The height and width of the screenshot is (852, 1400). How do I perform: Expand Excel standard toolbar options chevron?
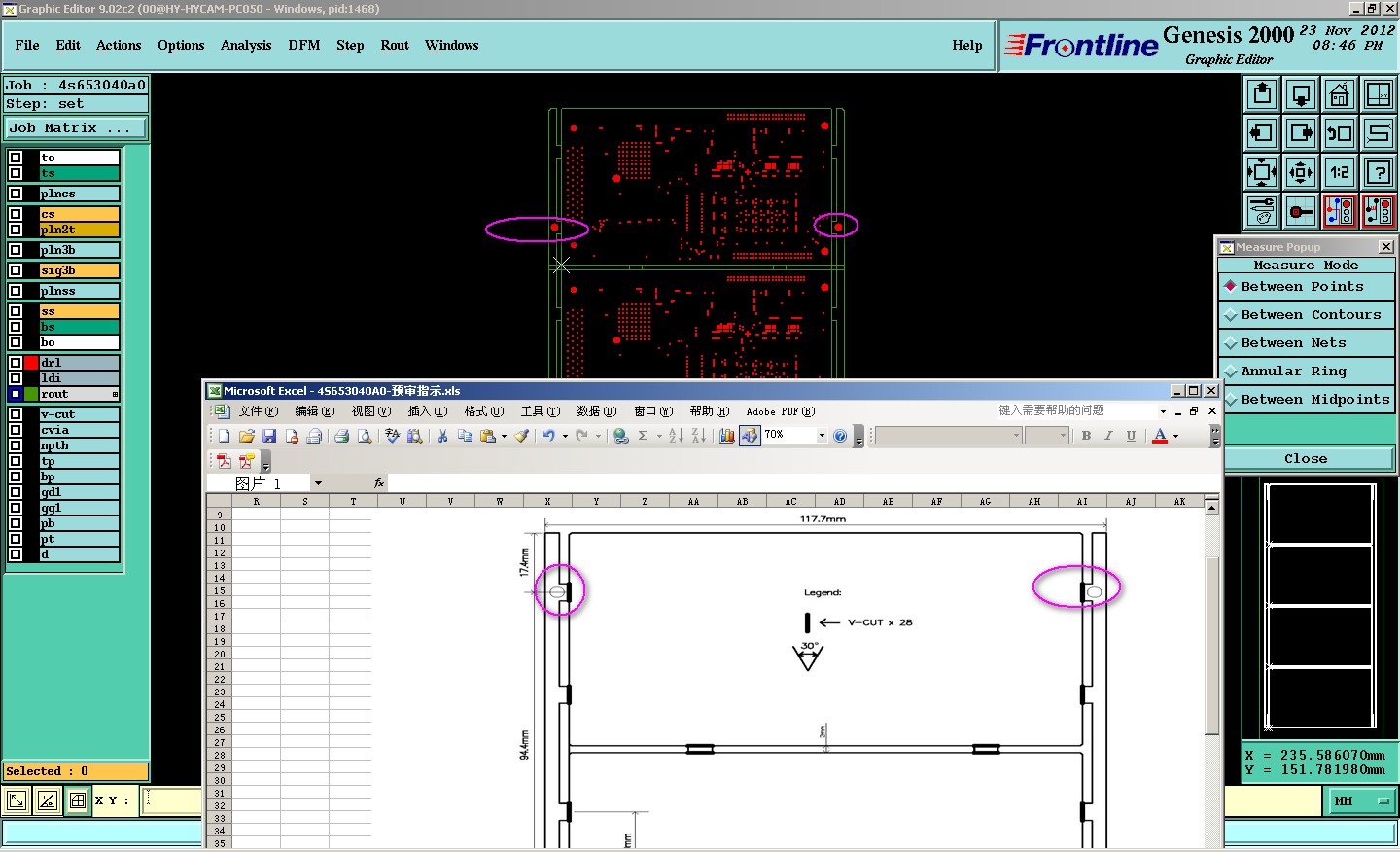(858, 438)
